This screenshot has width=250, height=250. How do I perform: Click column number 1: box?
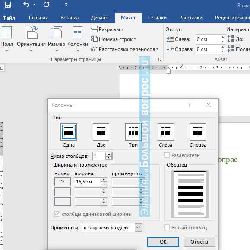[x=63, y=182]
